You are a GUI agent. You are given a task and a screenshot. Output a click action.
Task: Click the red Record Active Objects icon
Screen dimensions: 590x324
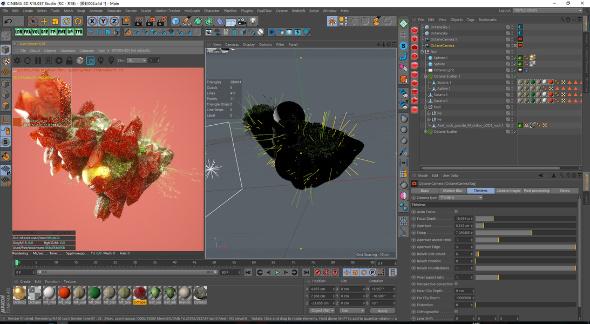[317, 273]
